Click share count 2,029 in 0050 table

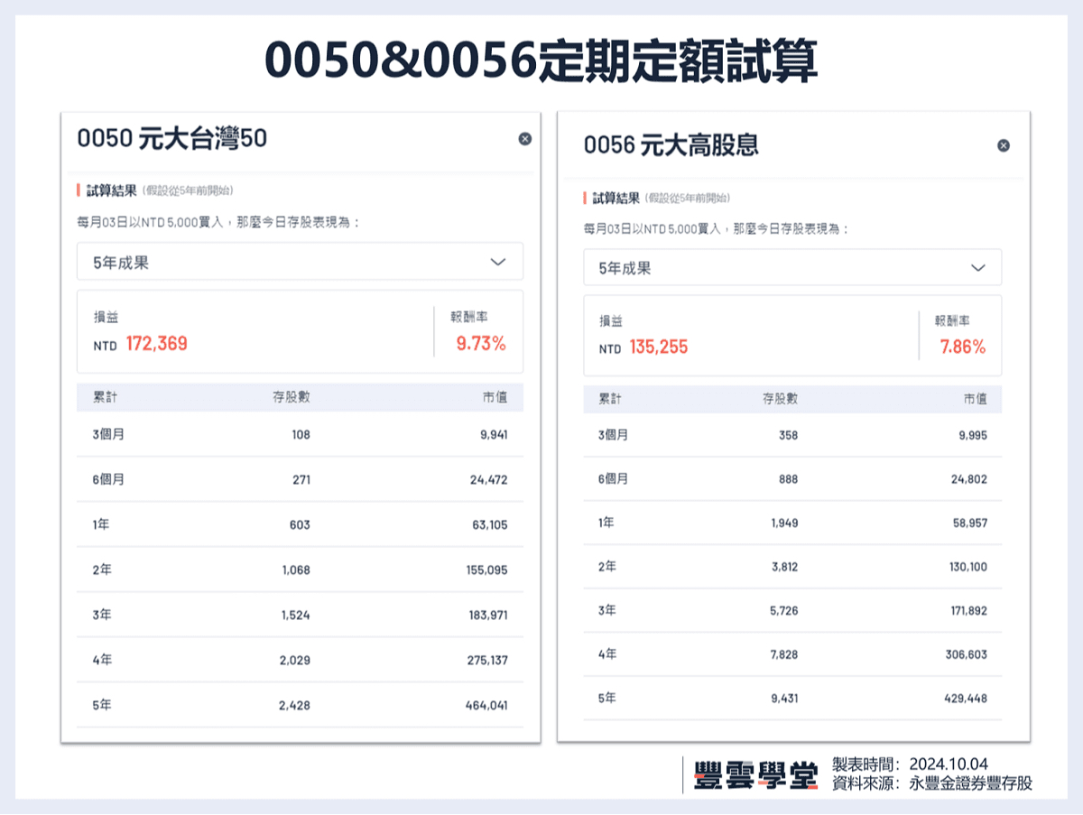pyautogui.click(x=295, y=660)
